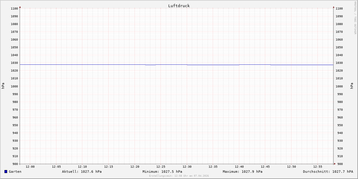
Task: Click the 12:00 time axis label
Action: 30,167
